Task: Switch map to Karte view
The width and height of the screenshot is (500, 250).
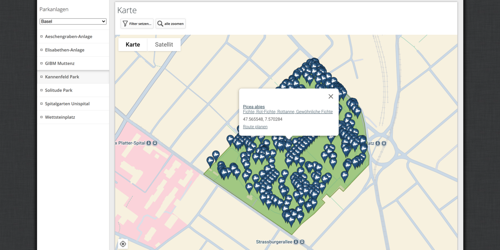Action: tap(133, 45)
